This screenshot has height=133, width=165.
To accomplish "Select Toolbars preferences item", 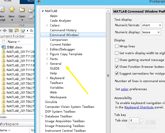I will [57, 83].
